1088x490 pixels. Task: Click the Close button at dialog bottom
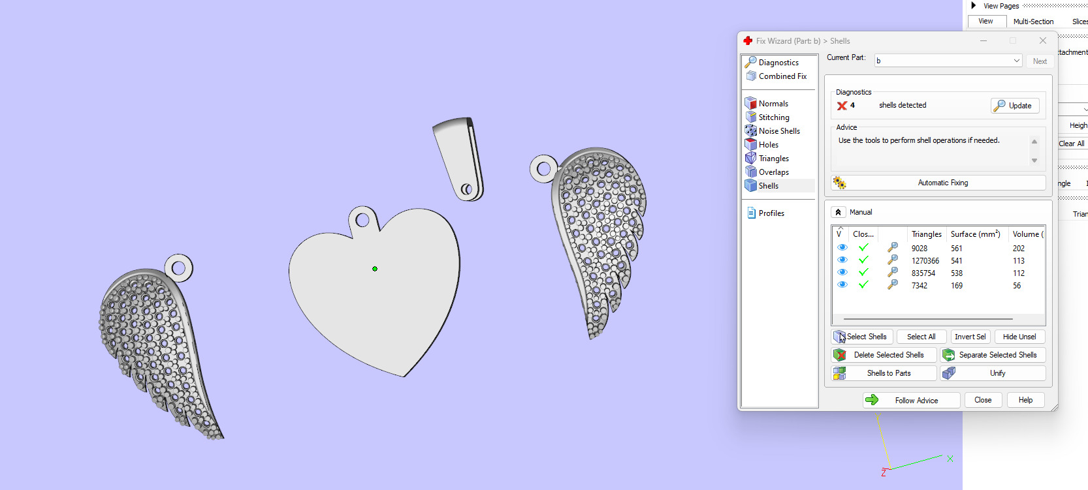(983, 400)
